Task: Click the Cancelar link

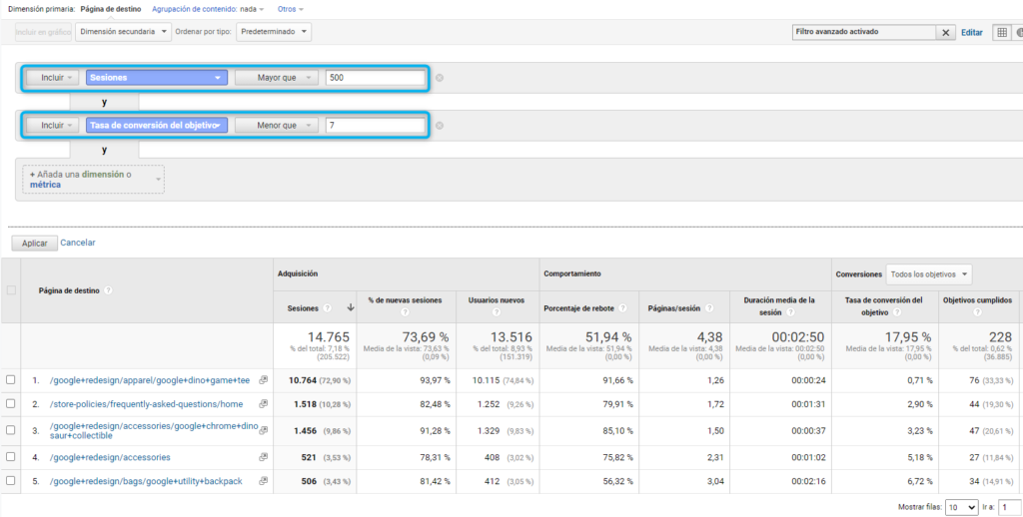Action: tap(78, 243)
